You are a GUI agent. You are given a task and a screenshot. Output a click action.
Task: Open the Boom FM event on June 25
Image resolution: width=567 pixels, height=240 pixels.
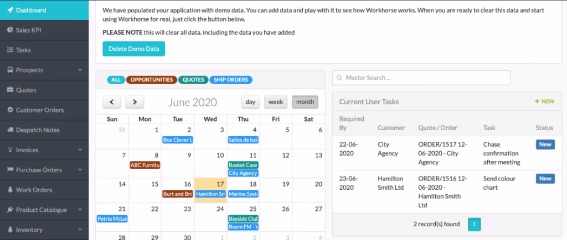(x=243, y=227)
